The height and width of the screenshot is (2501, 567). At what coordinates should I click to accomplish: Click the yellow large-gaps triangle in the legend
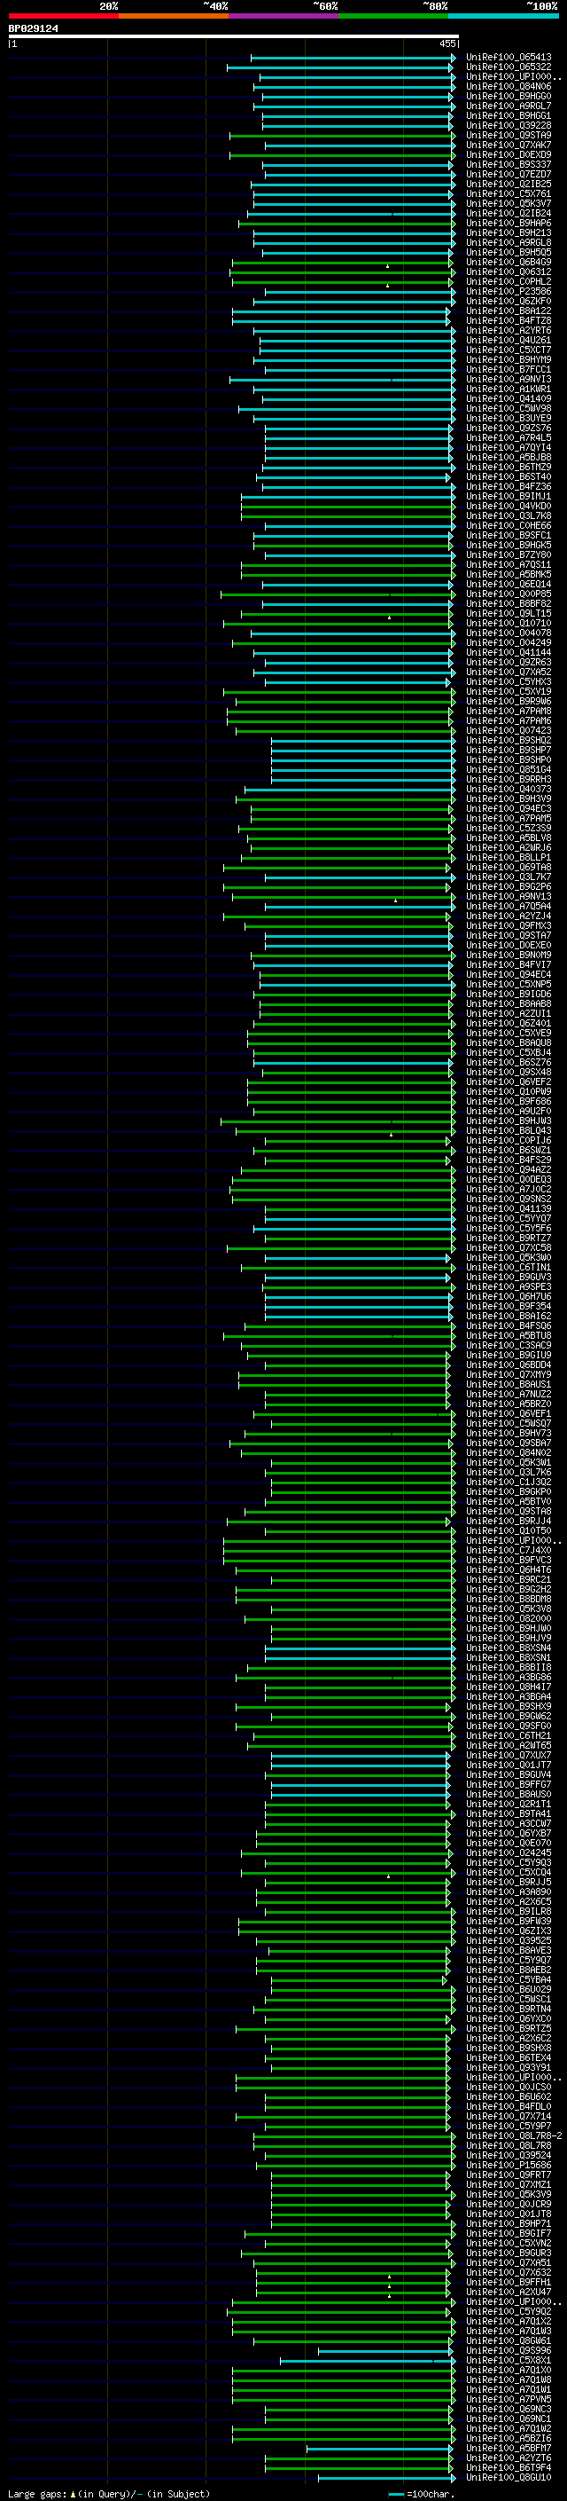[x=73, y=2493]
